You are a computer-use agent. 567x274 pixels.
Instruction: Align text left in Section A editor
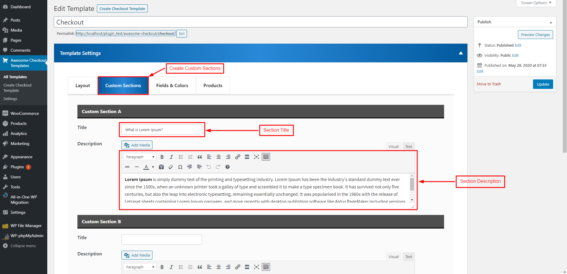(209, 157)
